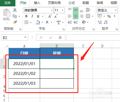Select cell 2022/01/03
Viewport: 120px width, 102px height.
coord(24,83)
